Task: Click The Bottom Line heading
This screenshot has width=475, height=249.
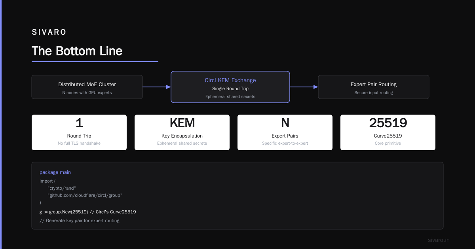Action: (77, 51)
